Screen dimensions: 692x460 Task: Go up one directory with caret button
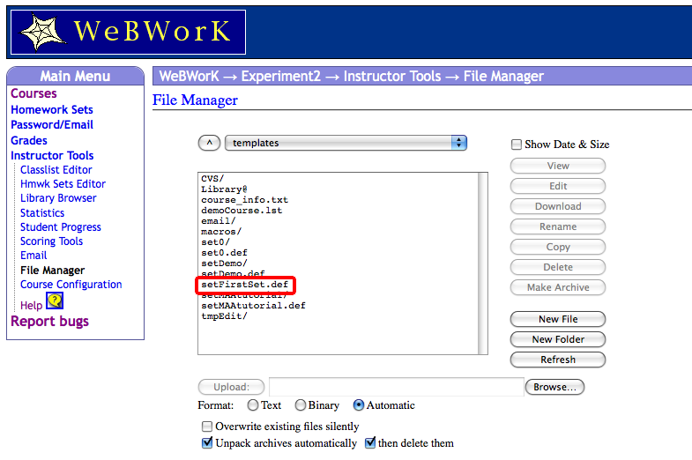pyautogui.click(x=209, y=143)
